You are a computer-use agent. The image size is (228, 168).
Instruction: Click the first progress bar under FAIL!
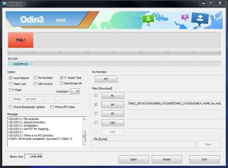(21, 53)
